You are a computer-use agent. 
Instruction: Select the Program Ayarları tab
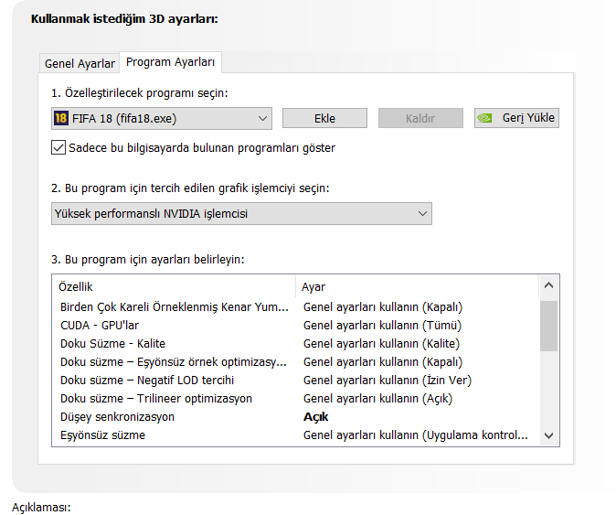(171, 62)
